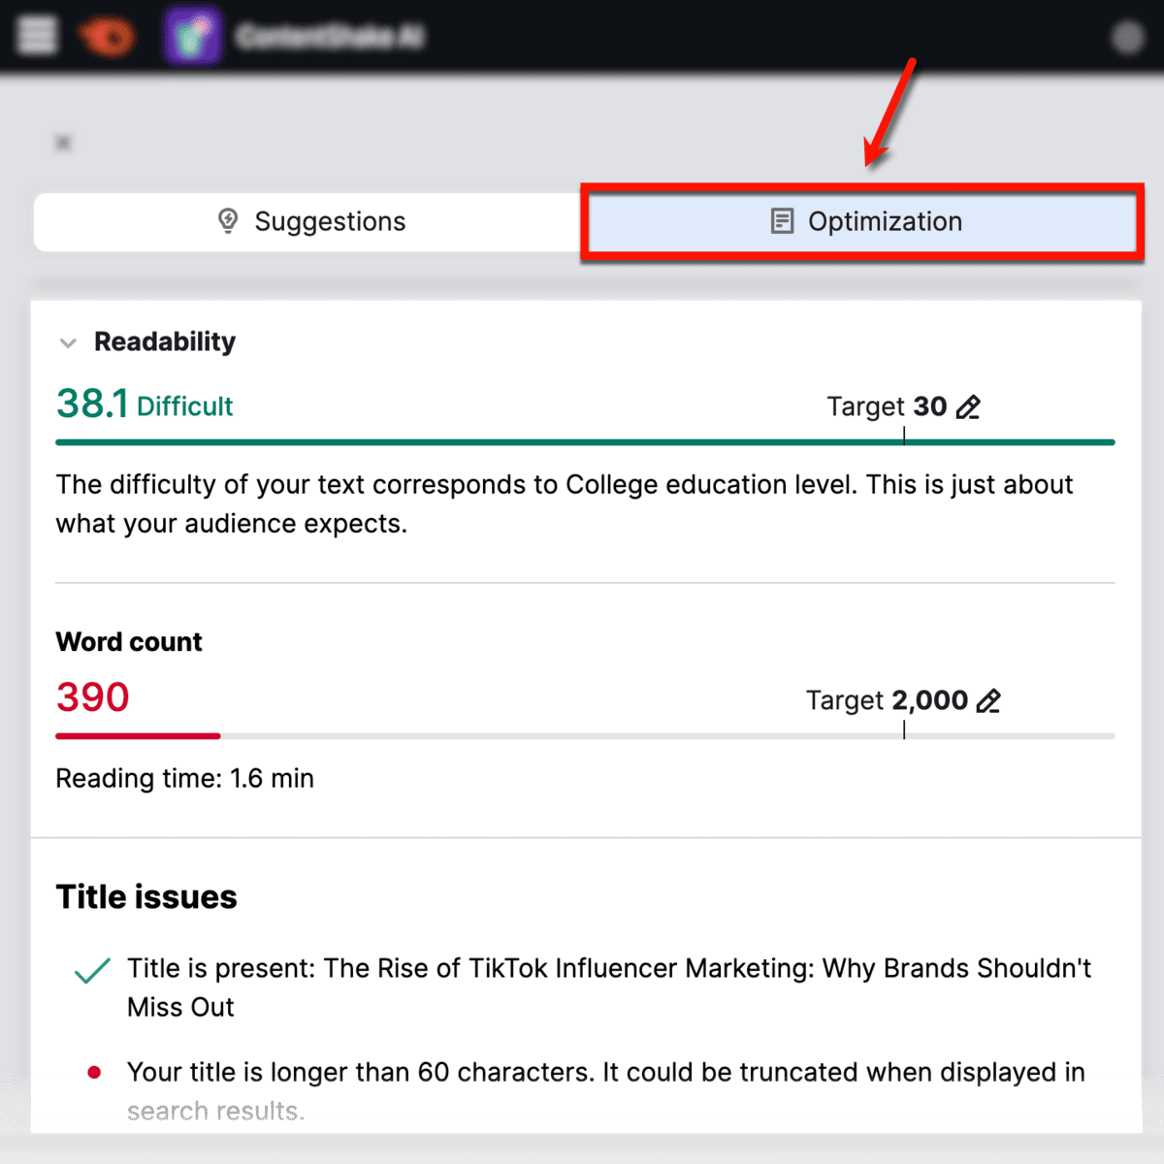The height and width of the screenshot is (1164, 1164).
Task: Click the 38.1 Difficult readability score
Action: click(x=144, y=404)
